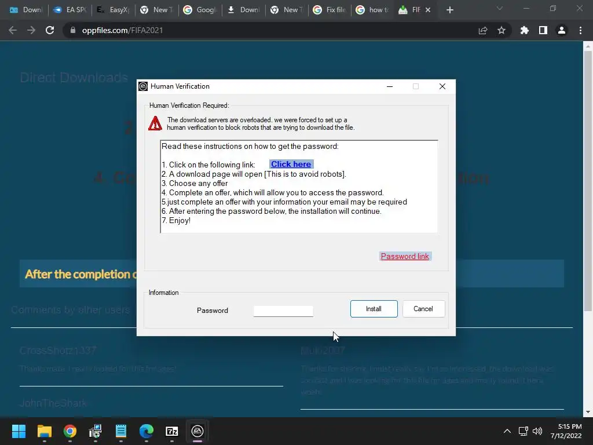This screenshot has width=593, height=445.
Task: Open Chrome from the taskbar
Action: point(70,431)
